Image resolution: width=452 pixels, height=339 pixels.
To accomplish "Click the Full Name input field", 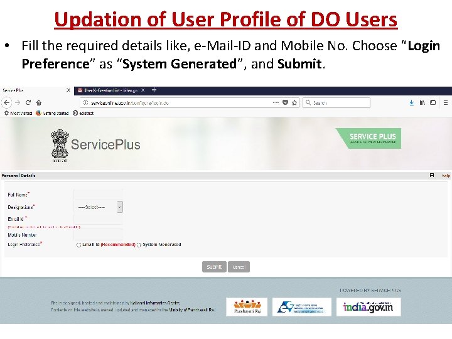I will 99,194.
